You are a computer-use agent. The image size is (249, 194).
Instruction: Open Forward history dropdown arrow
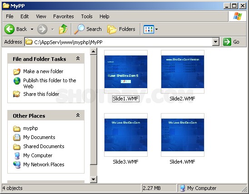coord(53,29)
